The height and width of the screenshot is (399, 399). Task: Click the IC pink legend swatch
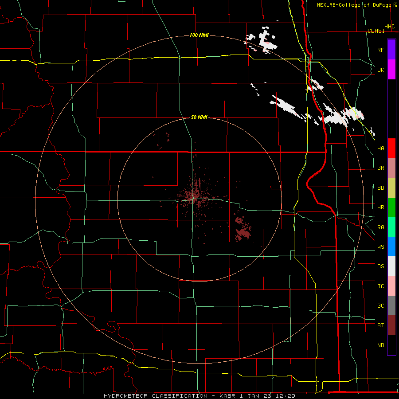click(391, 286)
